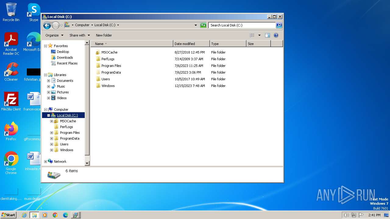
Task: Collapse the Local Disk (C:) tree node
Action: 48,115
